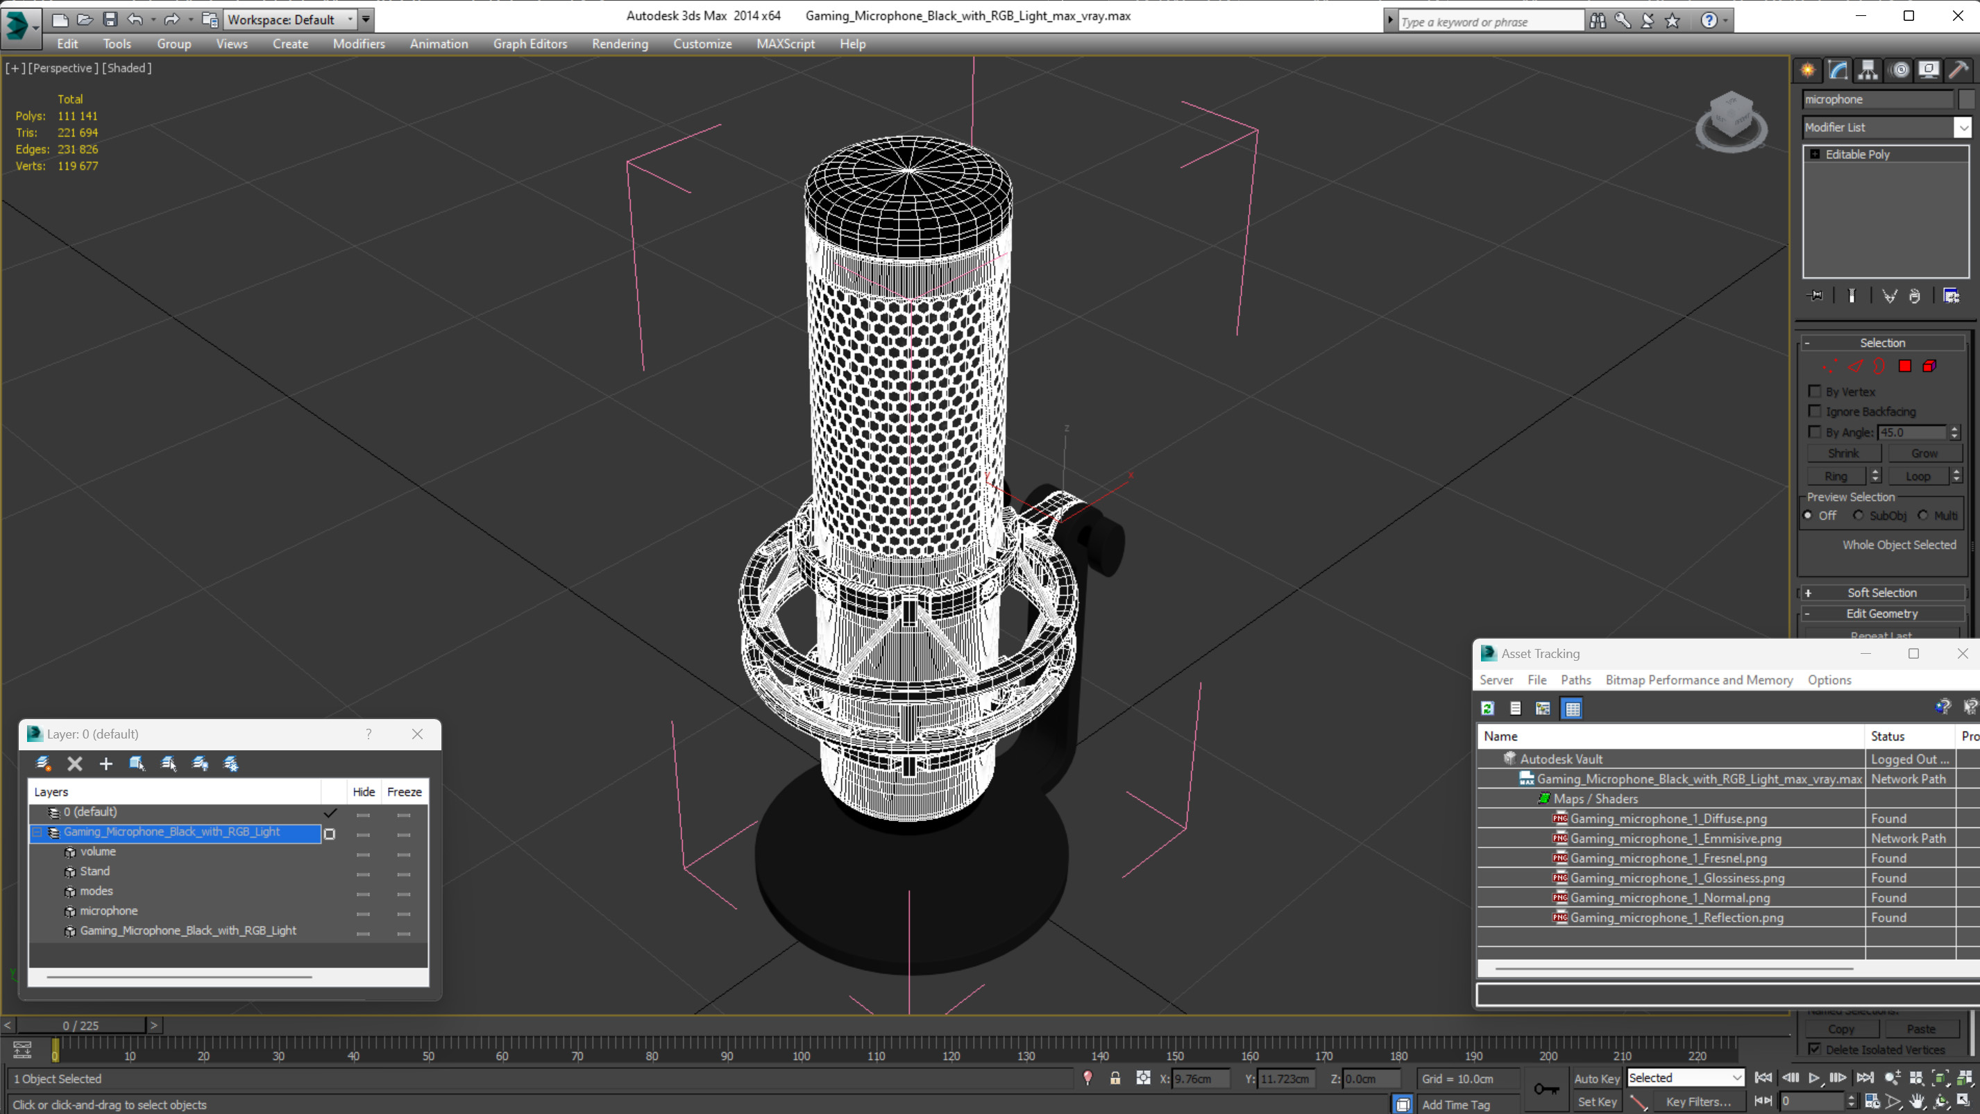This screenshot has height=1114, width=1980.
Task: Click the object color swatch beside microphone name
Action: 1965,99
